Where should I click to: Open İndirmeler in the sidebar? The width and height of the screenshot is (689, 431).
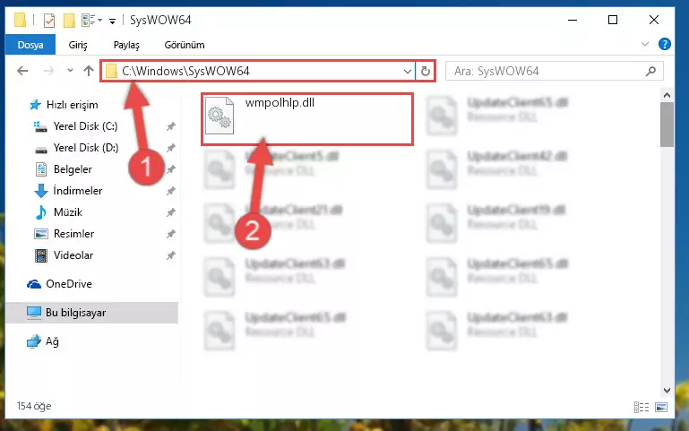(x=77, y=191)
